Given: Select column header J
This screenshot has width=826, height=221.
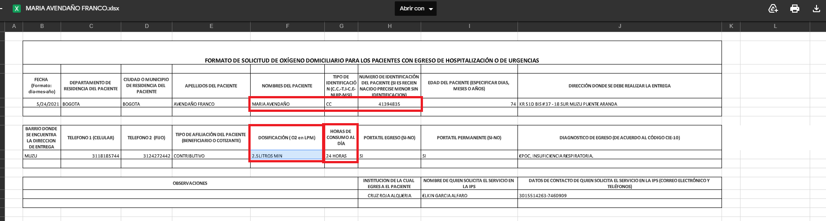Looking at the screenshot, I should [620, 26].
